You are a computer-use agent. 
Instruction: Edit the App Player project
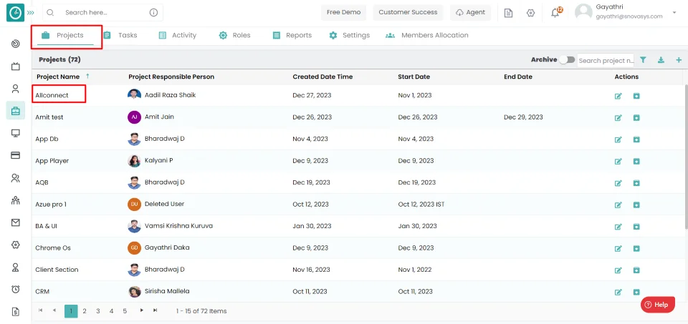[x=618, y=161]
